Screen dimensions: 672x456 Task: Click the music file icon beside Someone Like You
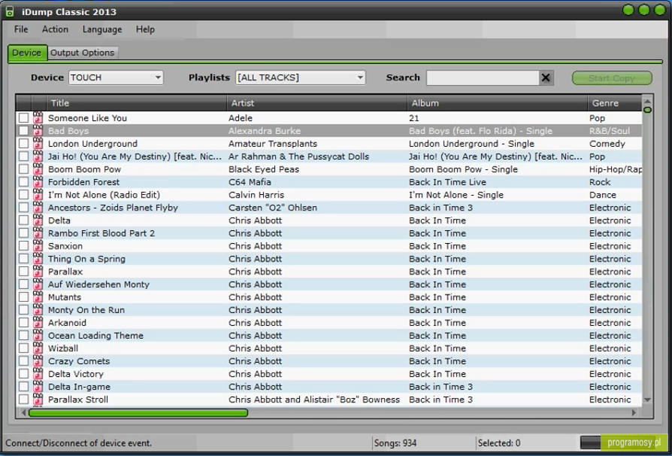38,117
